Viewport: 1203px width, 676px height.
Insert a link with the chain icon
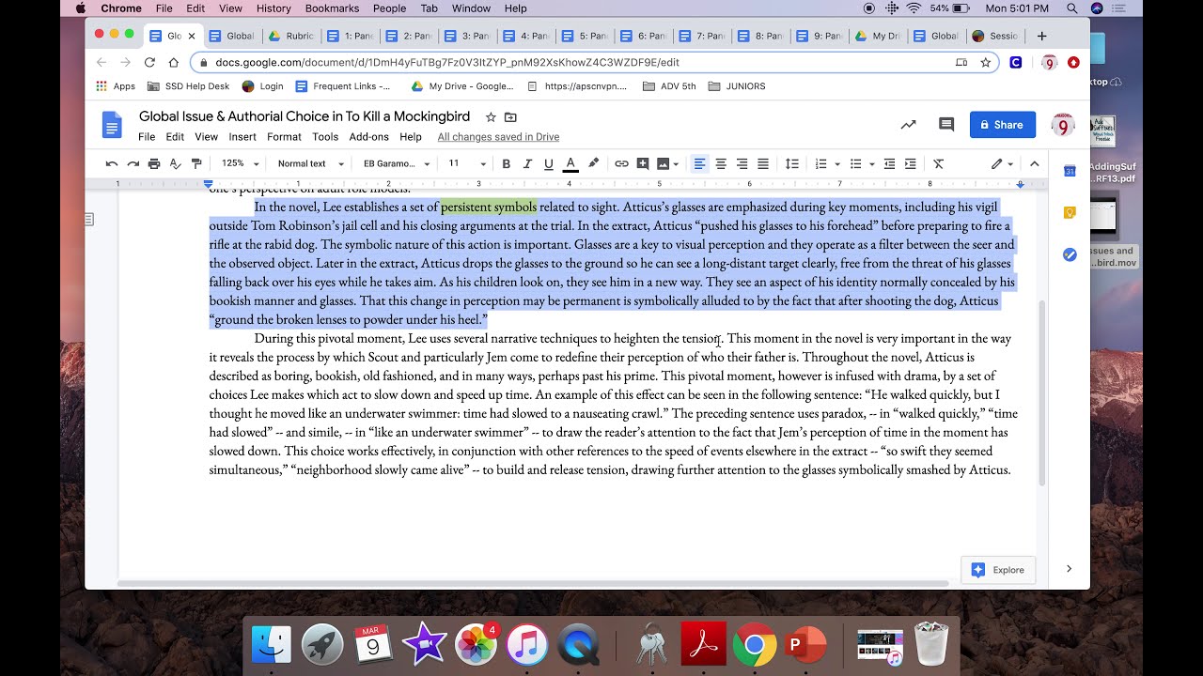(621, 163)
